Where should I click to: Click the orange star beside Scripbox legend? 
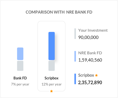point(96,75)
